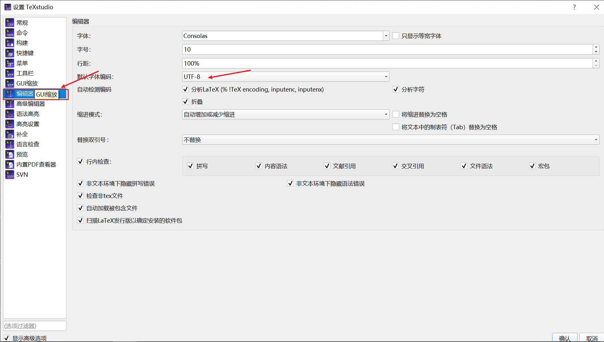Click the 高亮设置 sidebar icon
604x342 pixels.
tap(10, 124)
